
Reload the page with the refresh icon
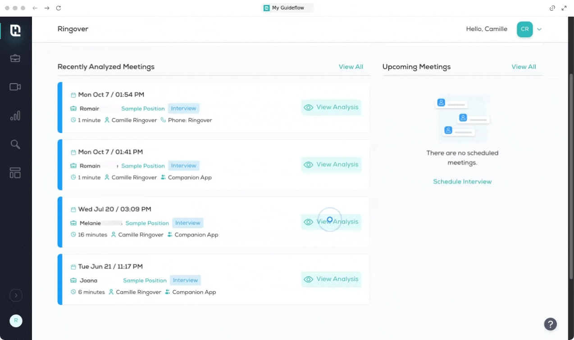tap(58, 8)
